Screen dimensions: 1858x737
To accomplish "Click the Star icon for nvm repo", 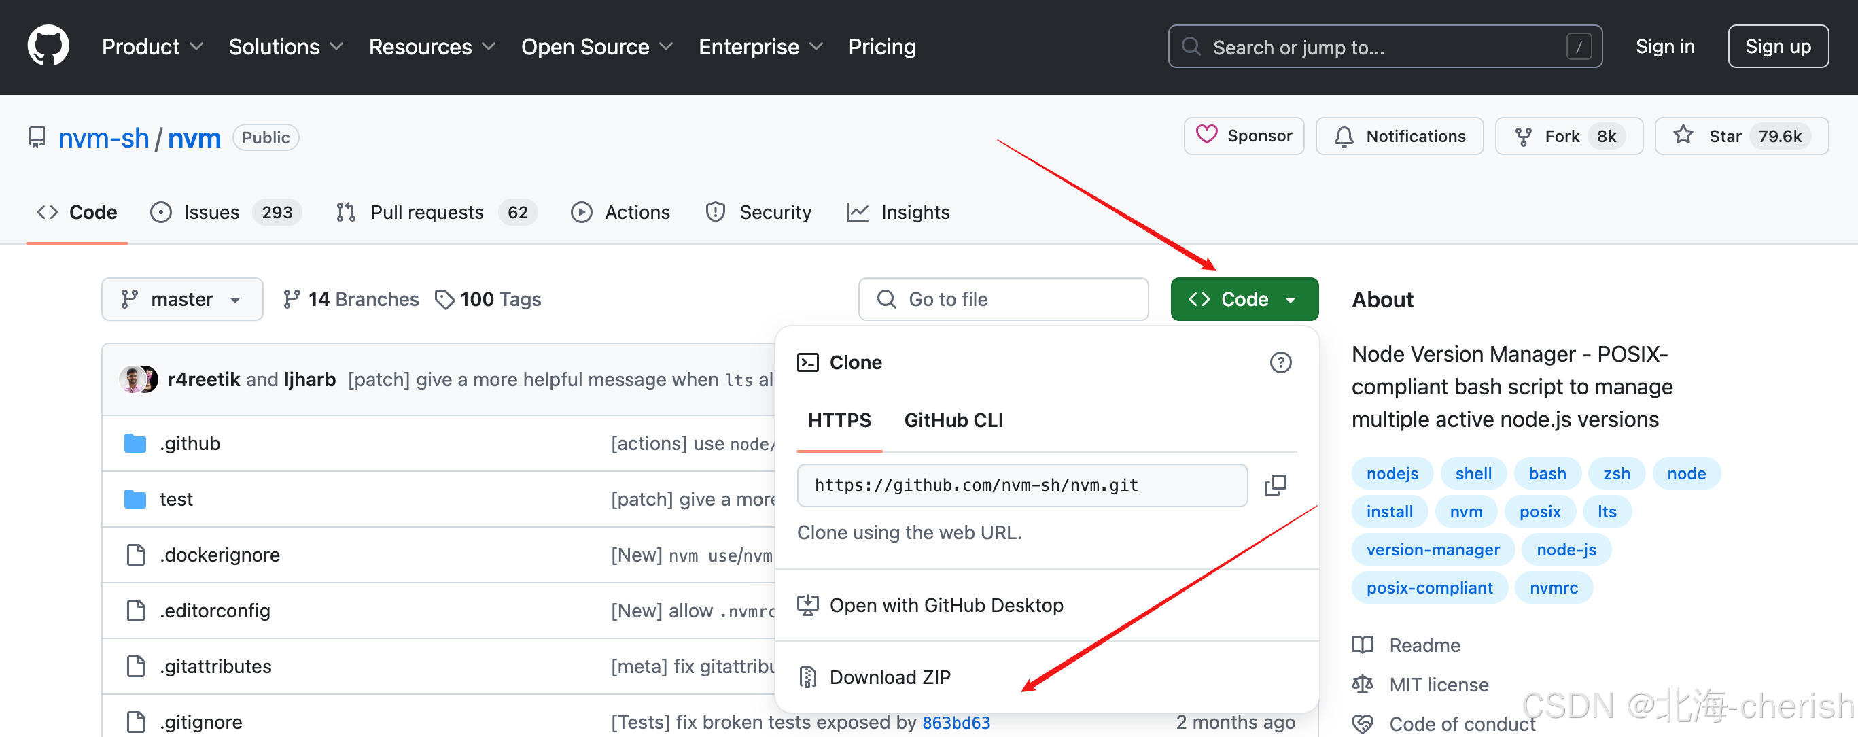I will [x=1683, y=136].
